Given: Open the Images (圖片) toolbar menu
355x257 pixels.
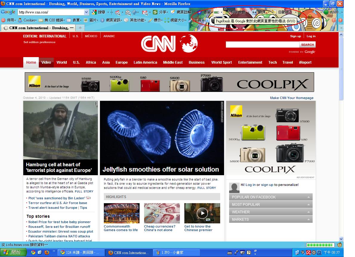Looking at the screenshot, I should tap(91, 20).
